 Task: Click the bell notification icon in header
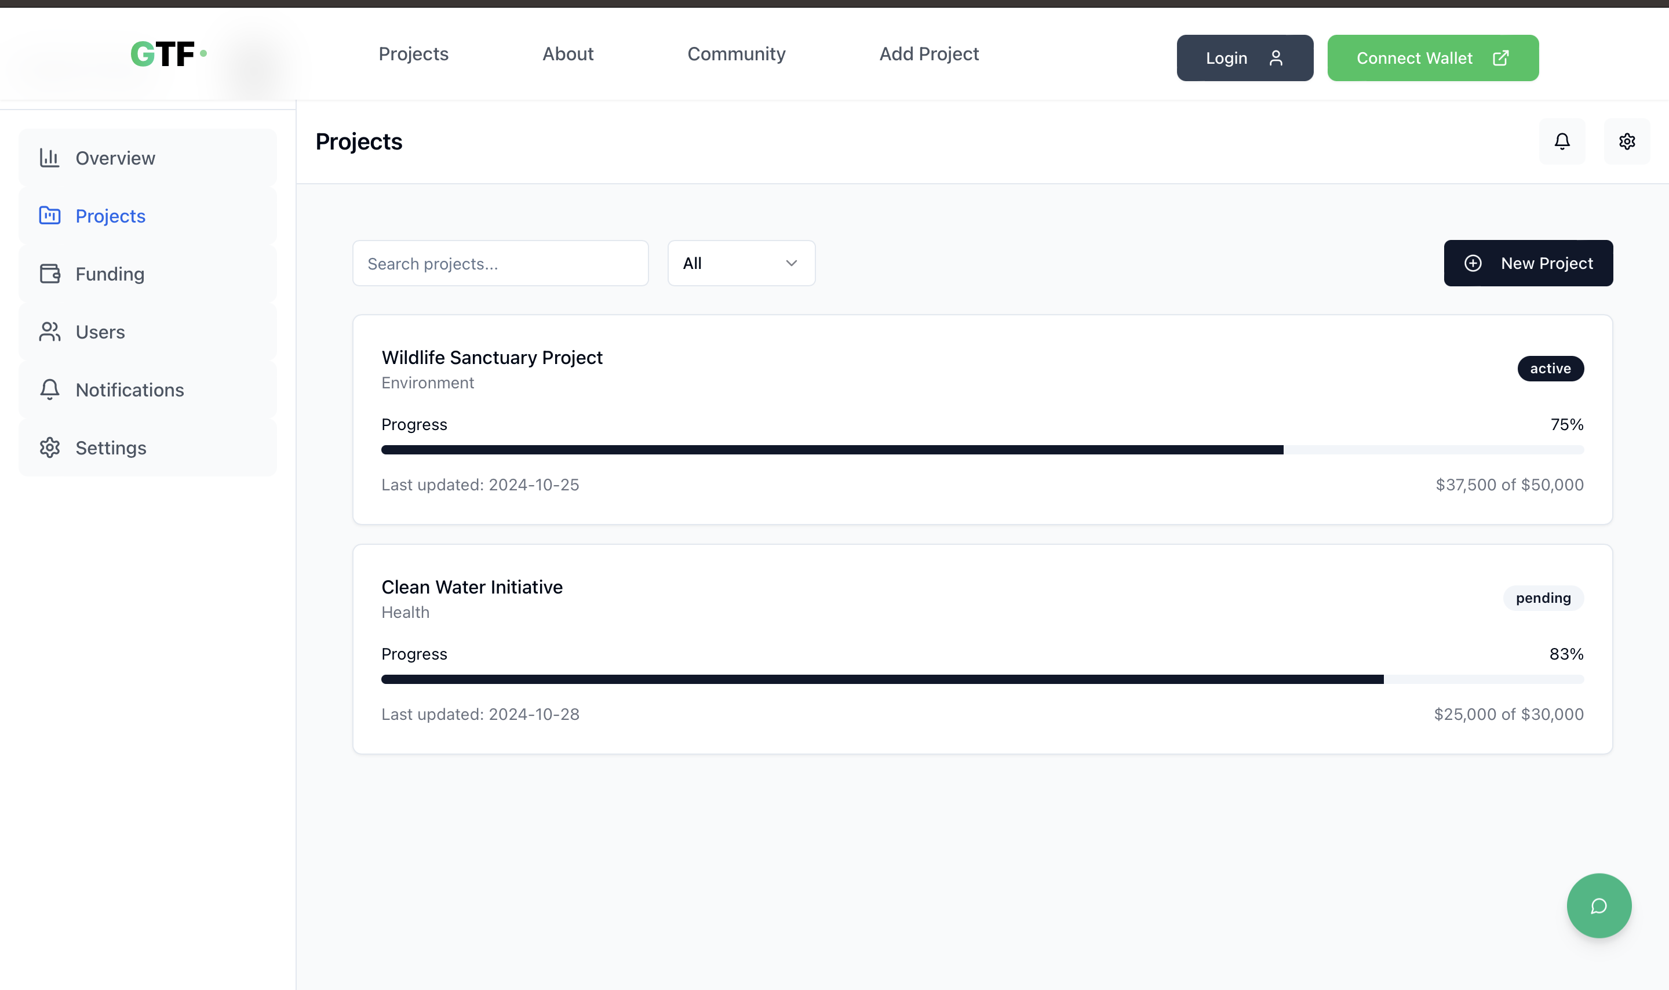pyautogui.click(x=1562, y=141)
